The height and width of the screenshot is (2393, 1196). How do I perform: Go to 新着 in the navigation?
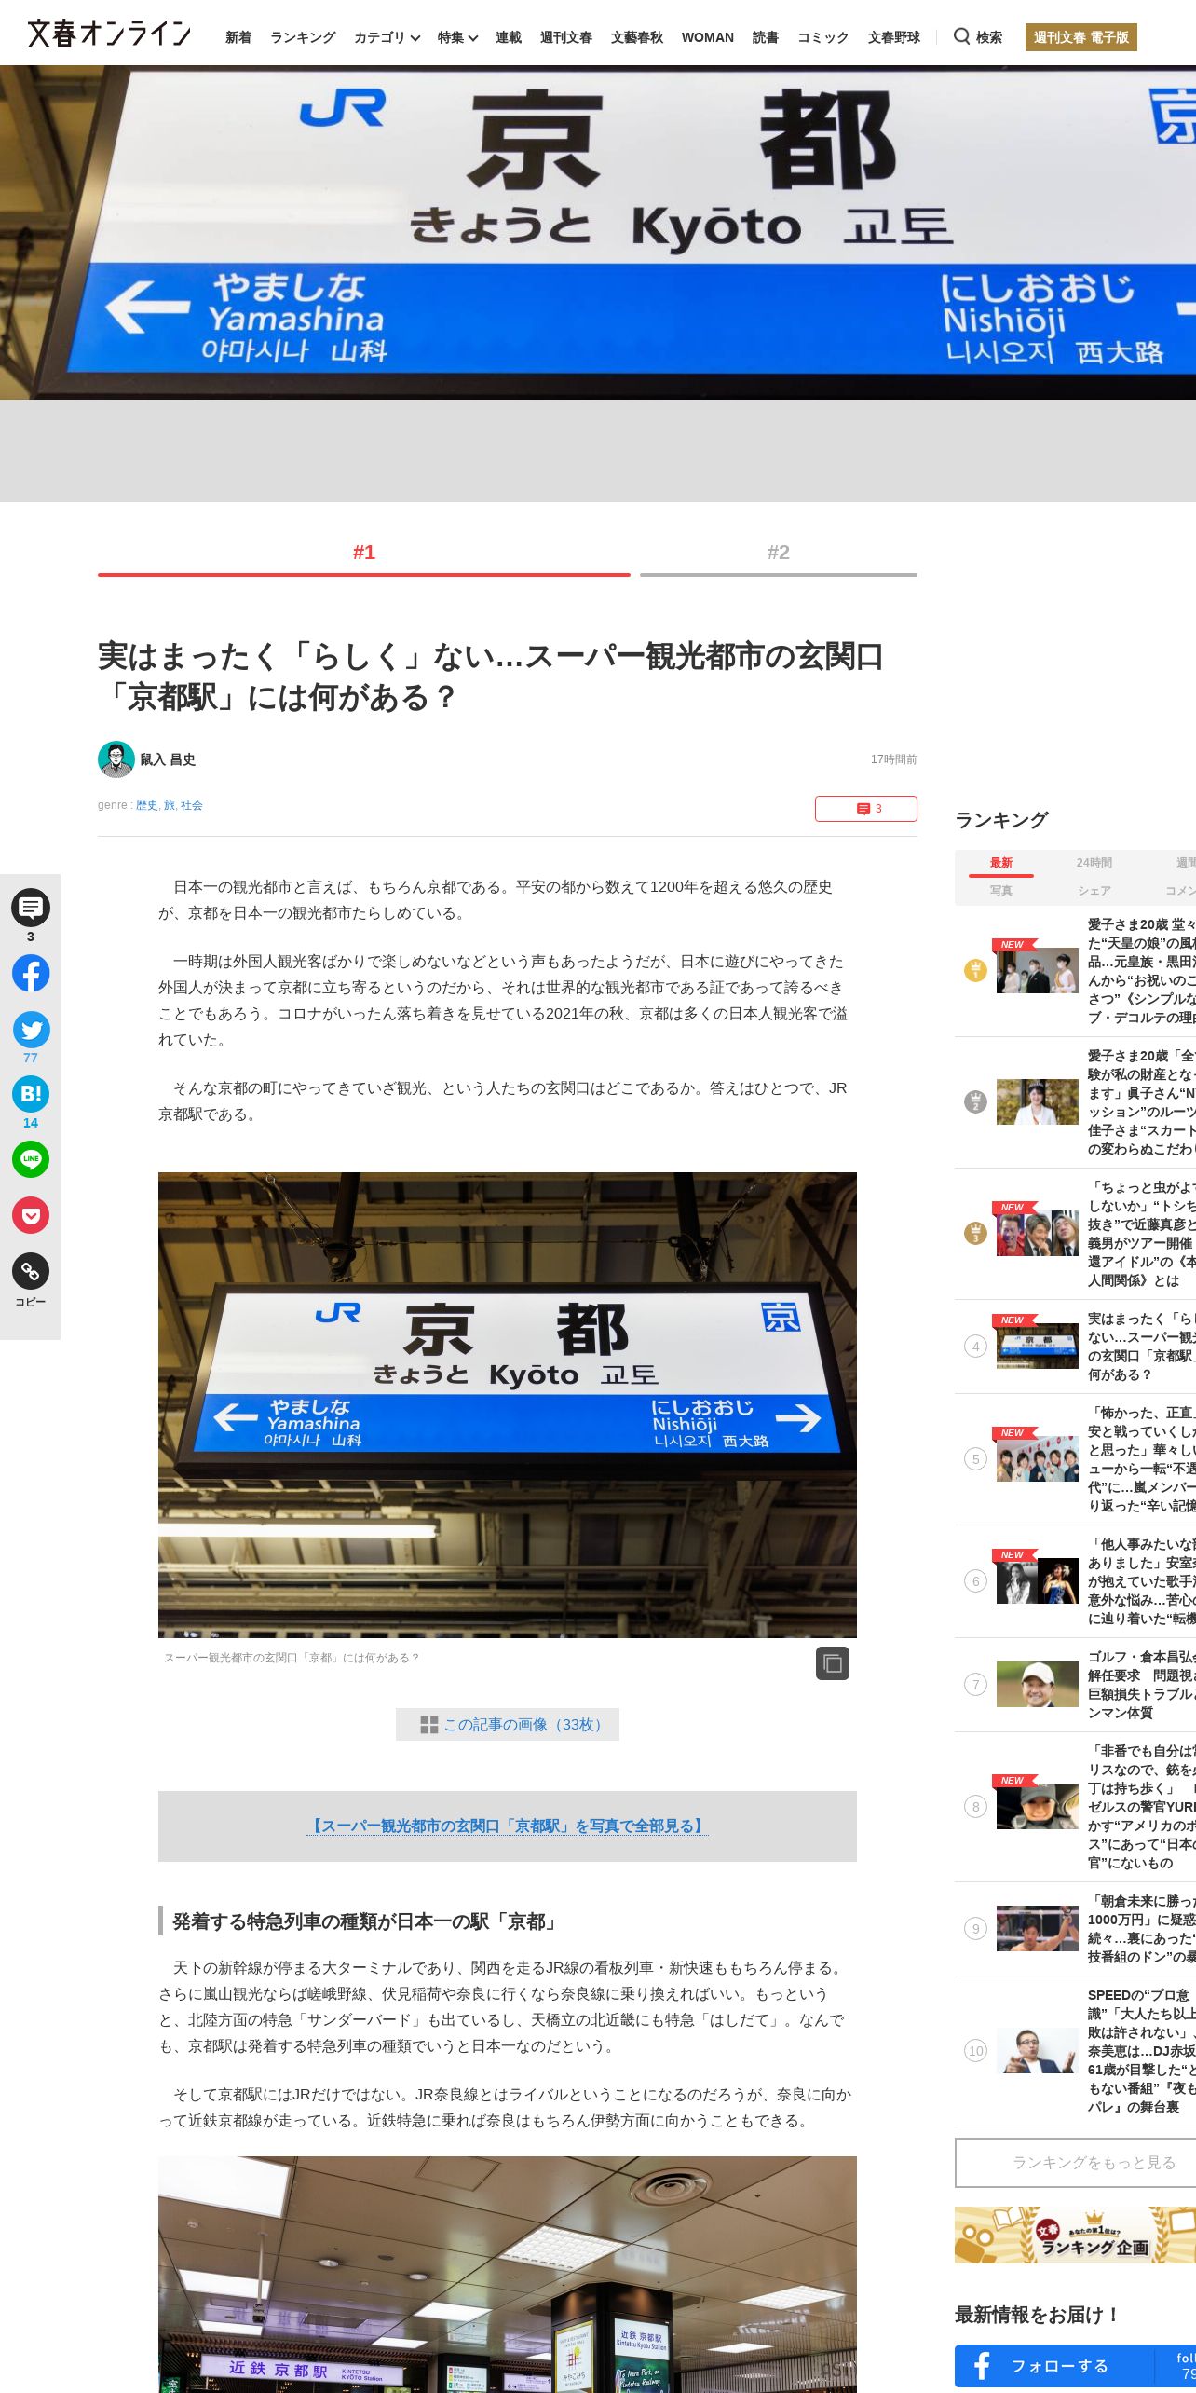coord(238,37)
